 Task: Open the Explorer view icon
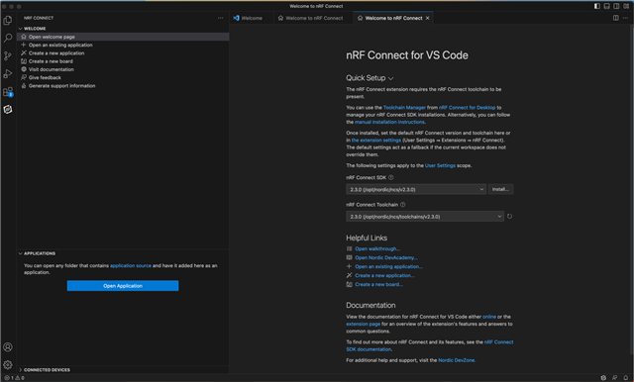8,20
